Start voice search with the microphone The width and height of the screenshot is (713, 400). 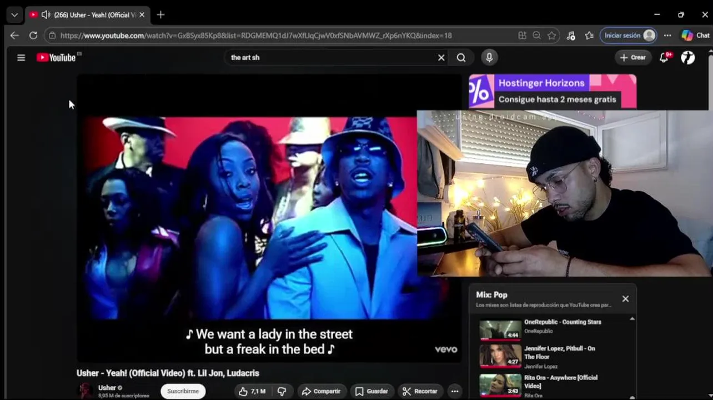click(489, 57)
